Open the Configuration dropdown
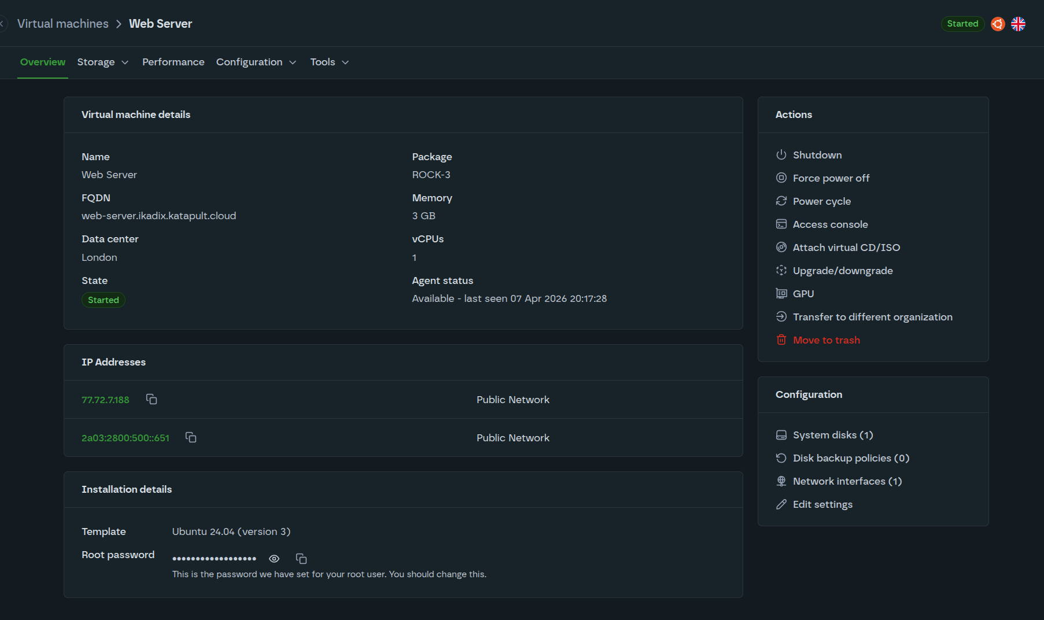 pyautogui.click(x=256, y=62)
